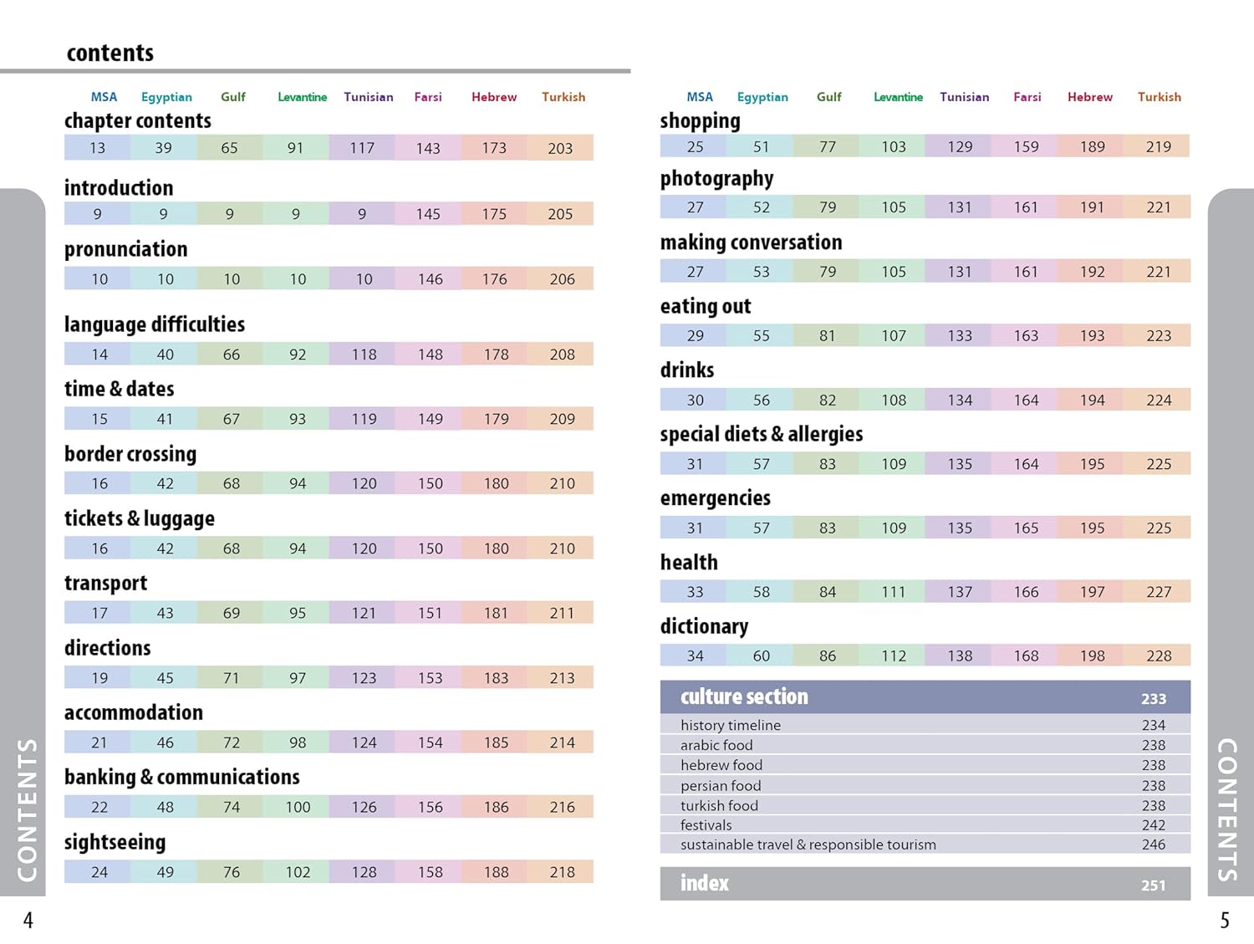This screenshot has height=944, width=1254.
Task: Click the Farsi column header on left page
Action: click(428, 97)
